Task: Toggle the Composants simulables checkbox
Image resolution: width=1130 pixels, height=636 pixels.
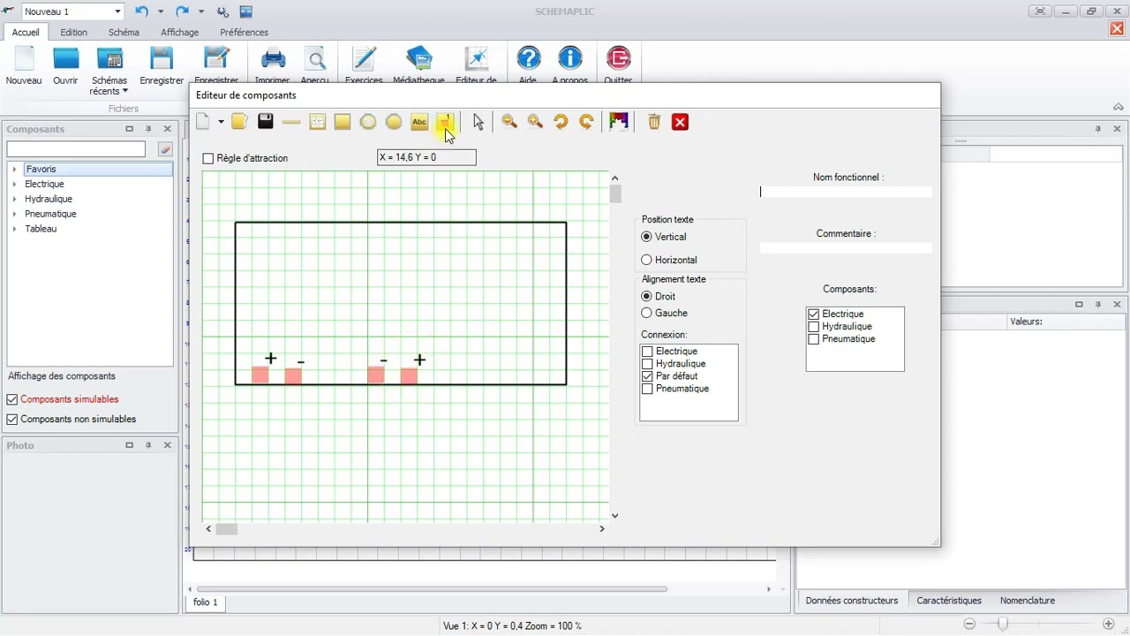Action: (12, 399)
